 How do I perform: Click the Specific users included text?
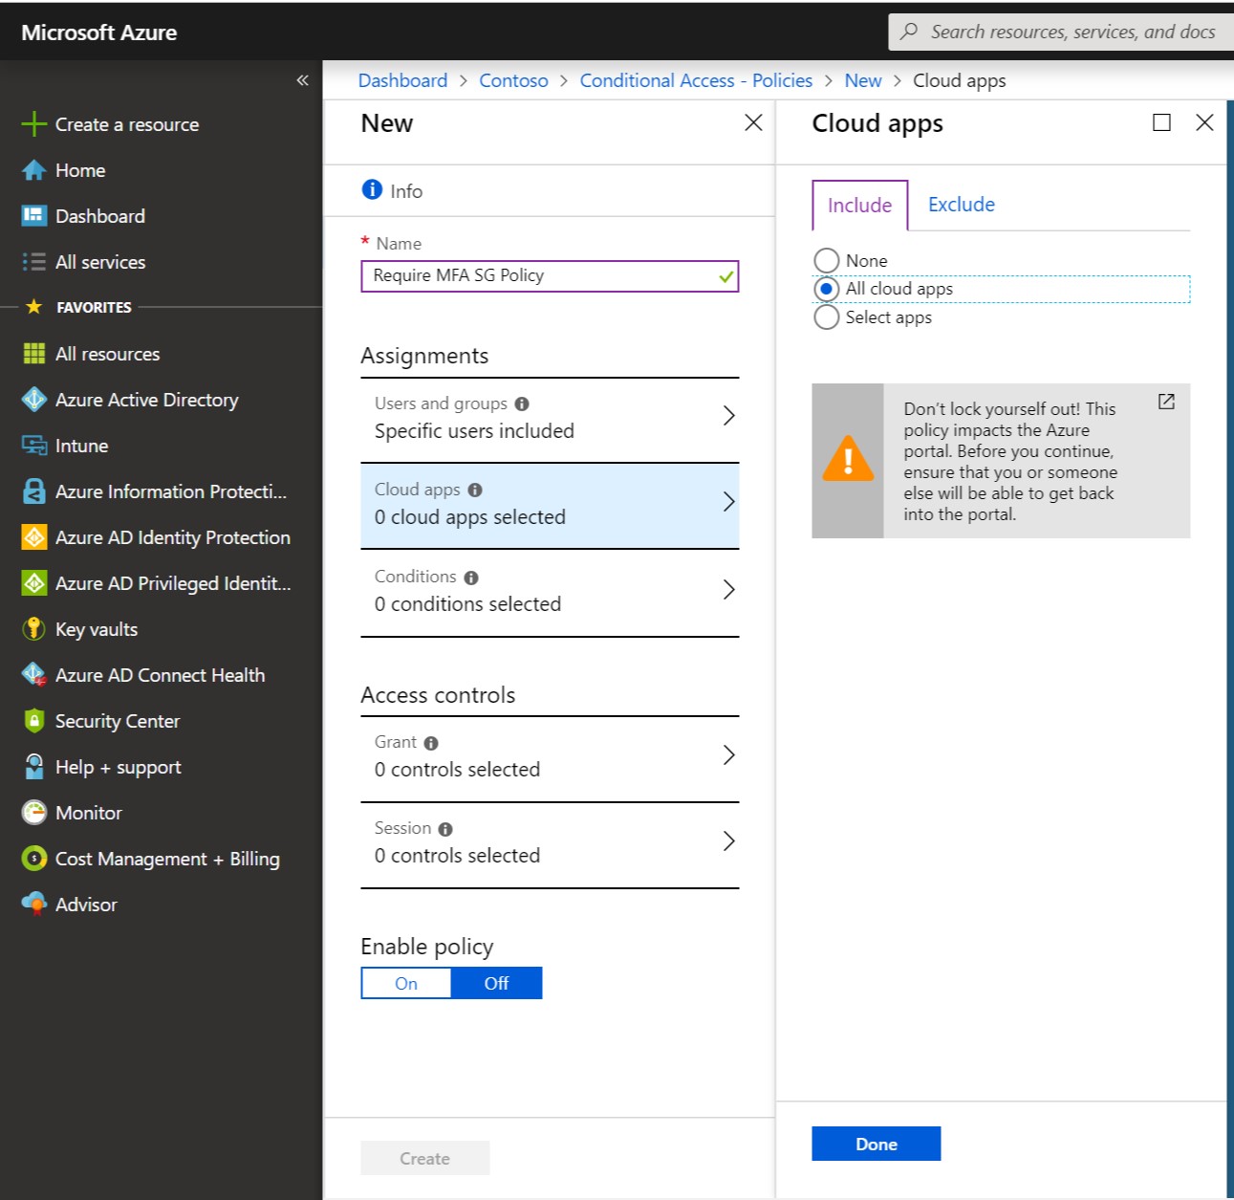(x=474, y=431)
